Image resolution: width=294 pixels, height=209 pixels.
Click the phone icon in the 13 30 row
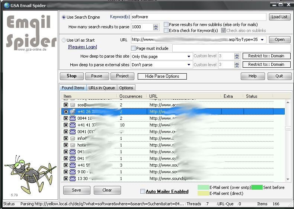(73, 179)
